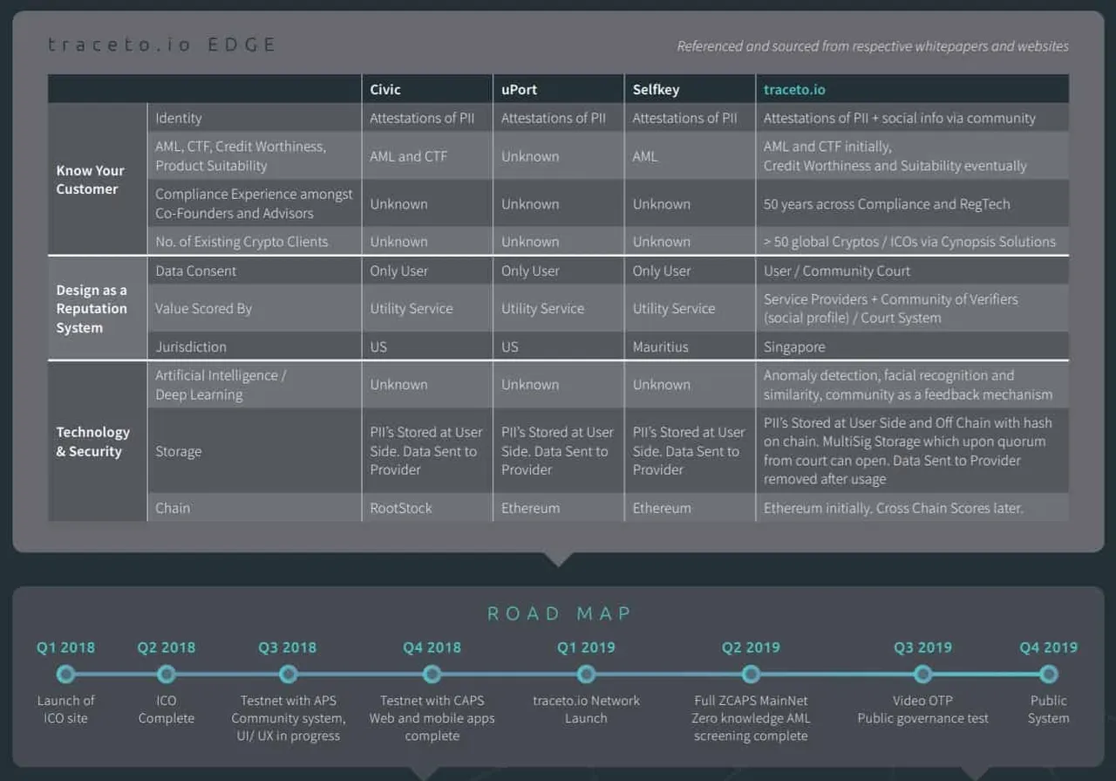Click the Q3 2018 roadmap marker

tap(289, 675)
